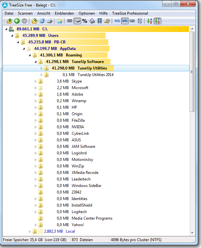This screenshot has height=248, width=201.
Task: Open the Hilfe menu
Action: (x=103, y=13)
